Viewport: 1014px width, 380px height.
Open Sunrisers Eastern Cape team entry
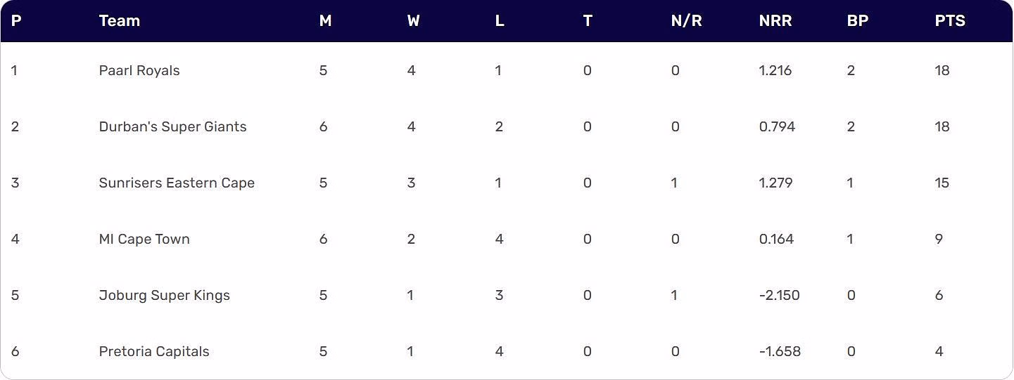[x=177, y=183]
